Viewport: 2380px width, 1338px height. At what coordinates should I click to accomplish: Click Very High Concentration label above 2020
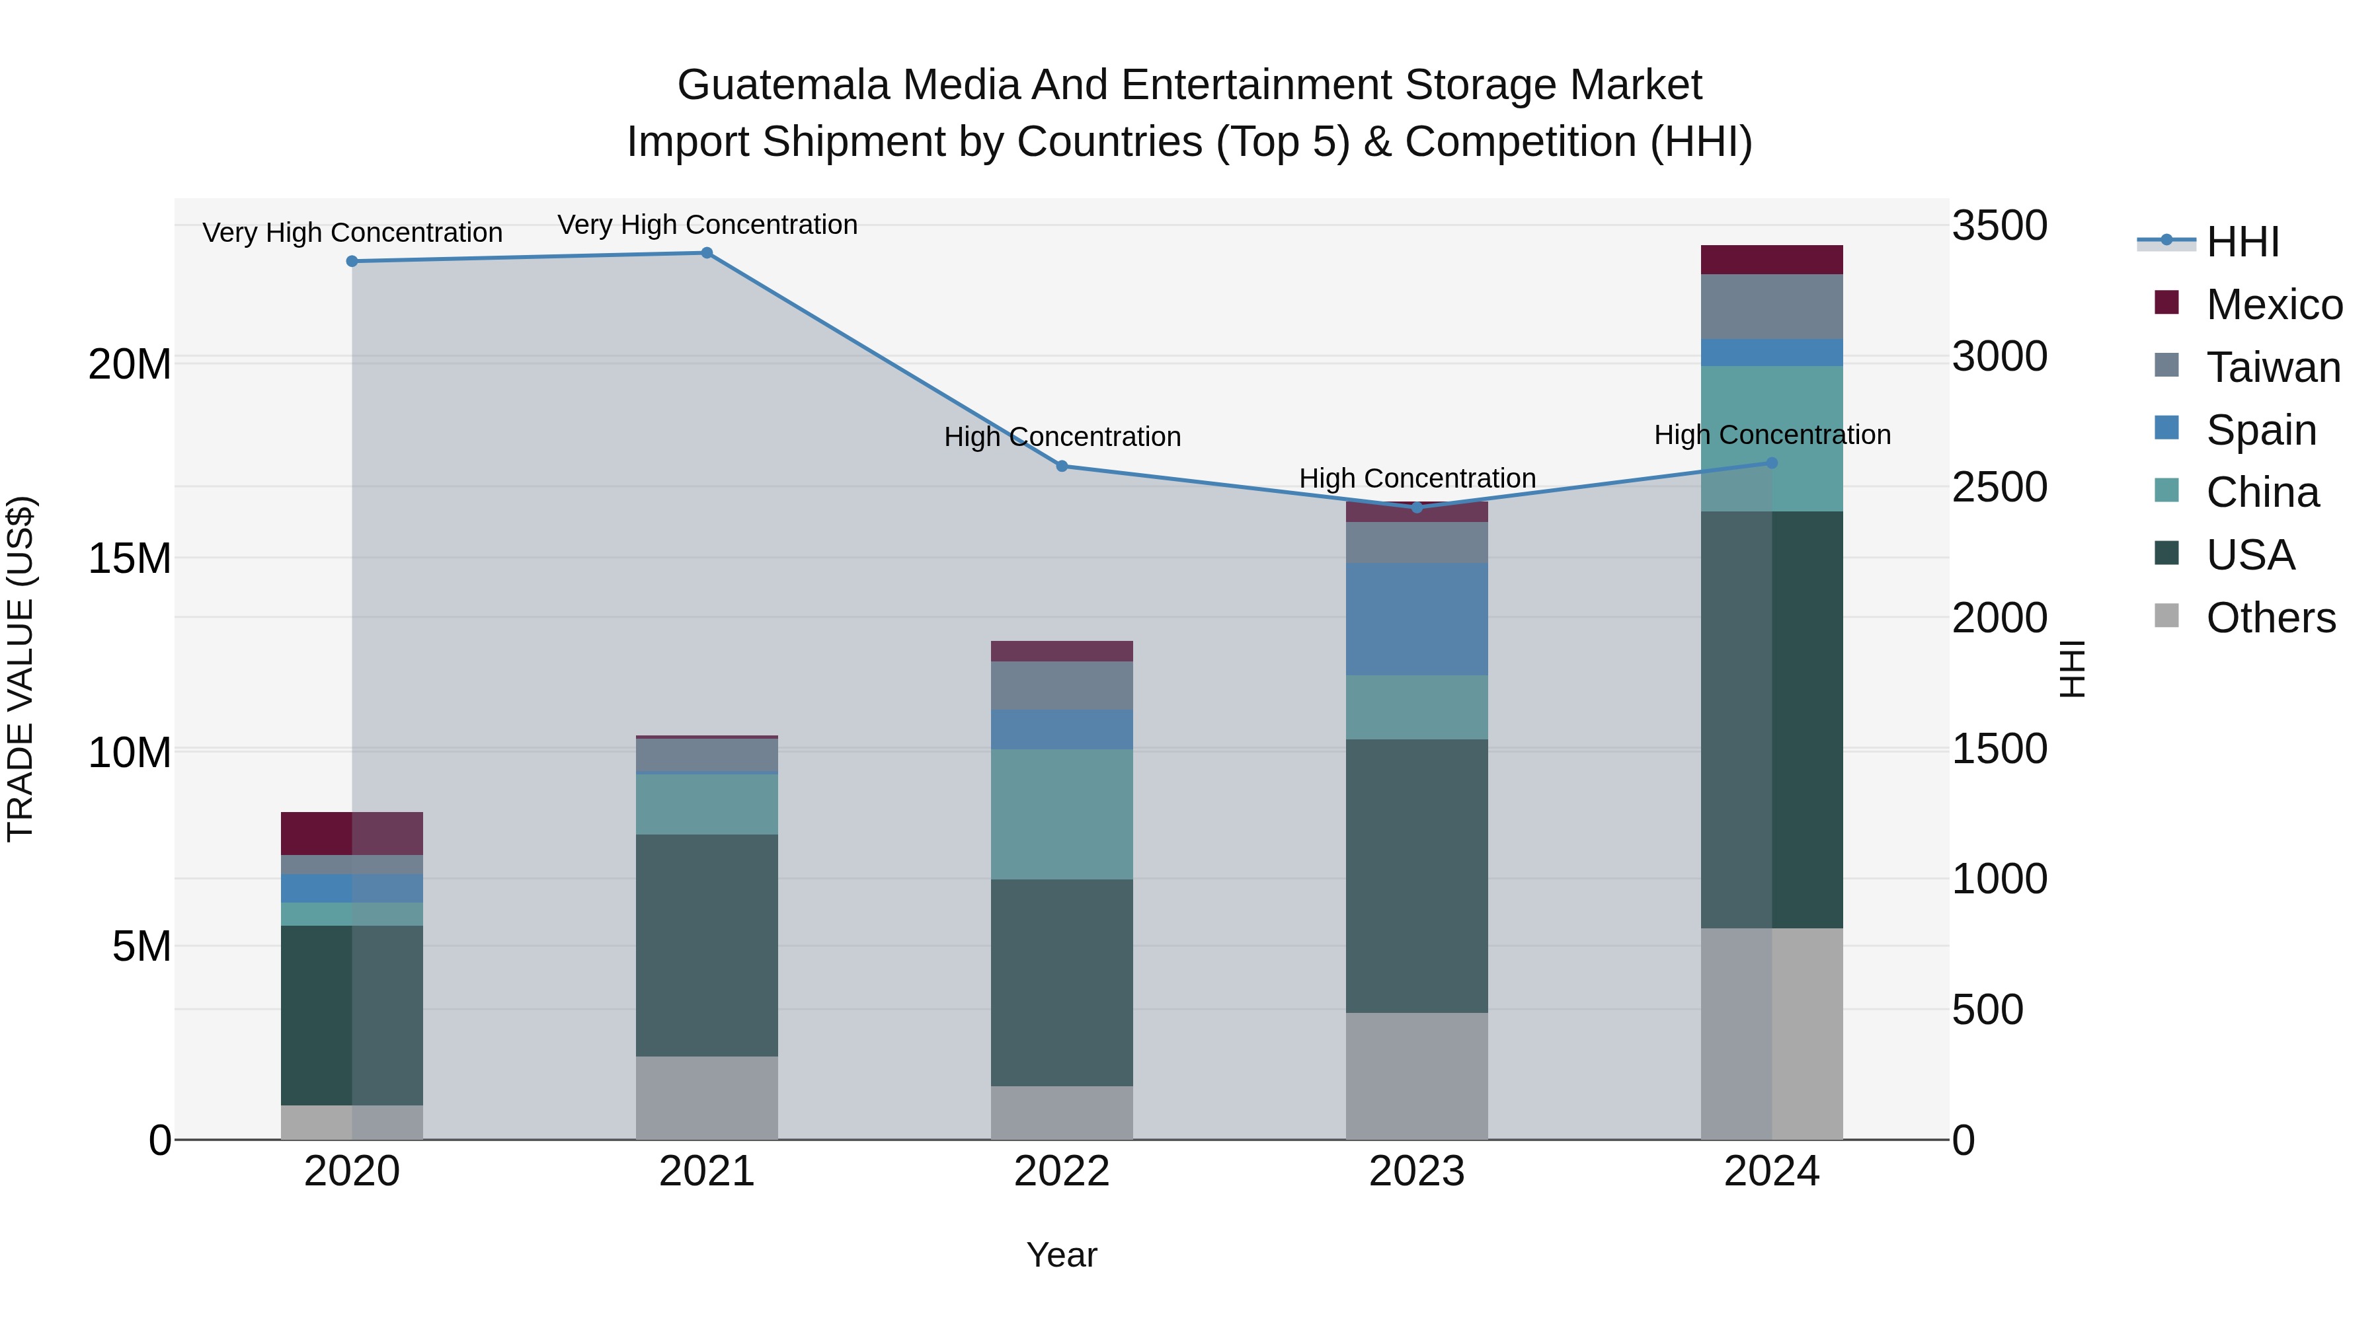(352, 233)
